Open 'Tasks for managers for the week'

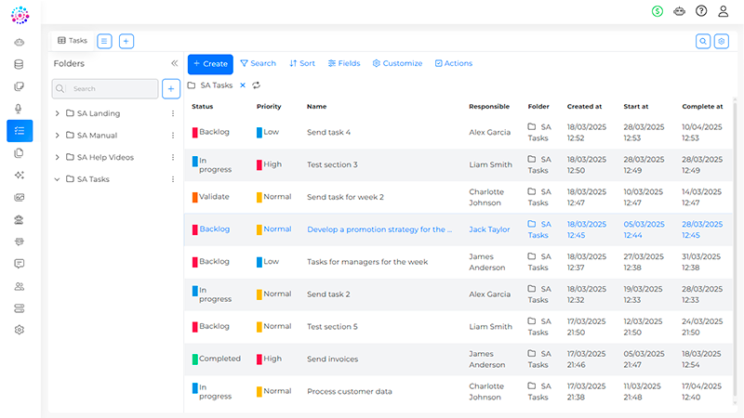pos(367,262)
